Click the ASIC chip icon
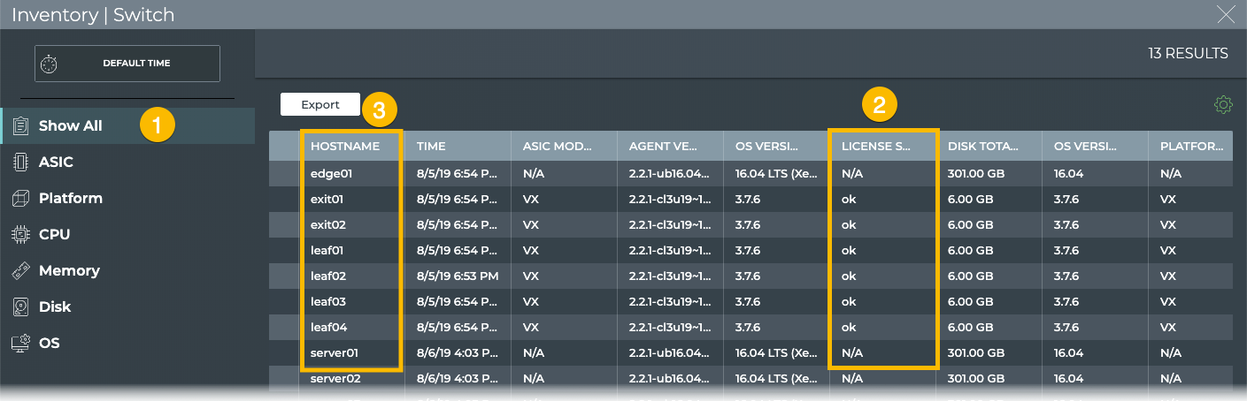Screen dimensions: 1247x401 pyautogui.click(x=21, y=162)
